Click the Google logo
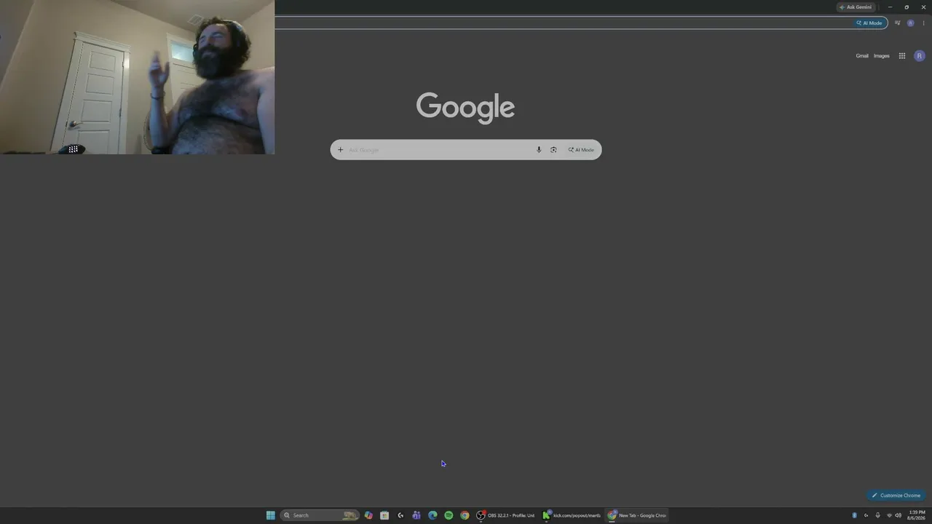932x524 pixels. click(x=466, y=108)
